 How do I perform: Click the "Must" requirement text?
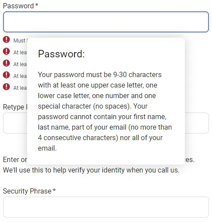[20, 41]
